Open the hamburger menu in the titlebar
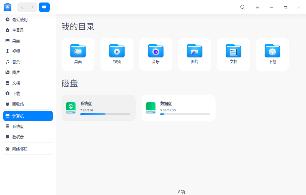The height and width of the screenshot is (195, 306). (x=257, y=7)
